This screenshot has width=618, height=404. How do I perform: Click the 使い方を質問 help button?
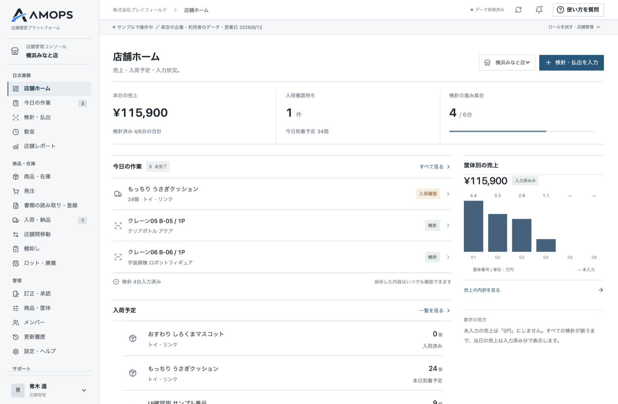(578, 10)
